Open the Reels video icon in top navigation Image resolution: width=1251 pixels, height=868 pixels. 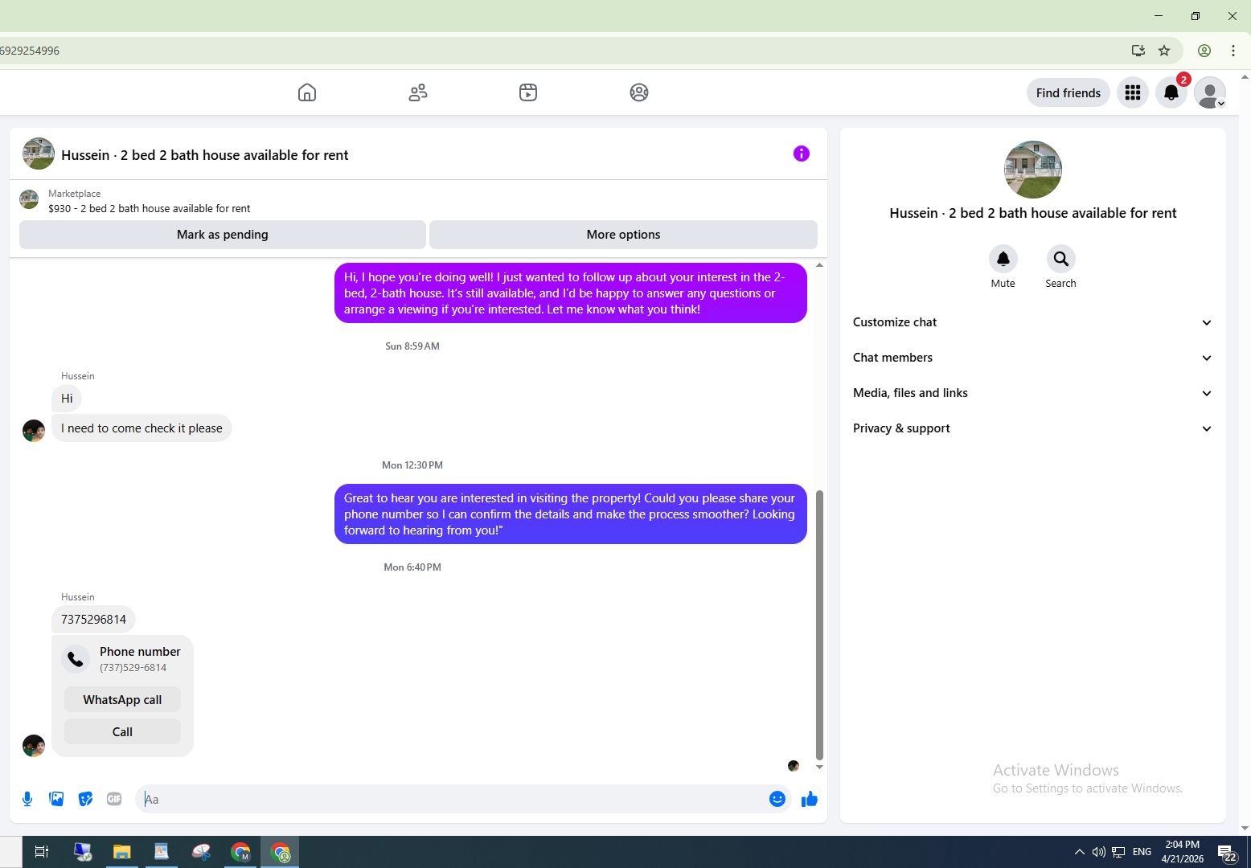pos(528,92)
